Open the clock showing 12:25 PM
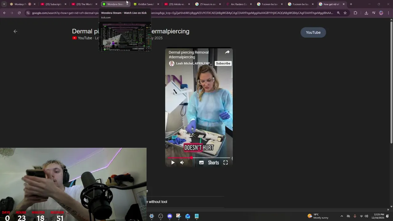393x221 pixels. click(378, 216)
